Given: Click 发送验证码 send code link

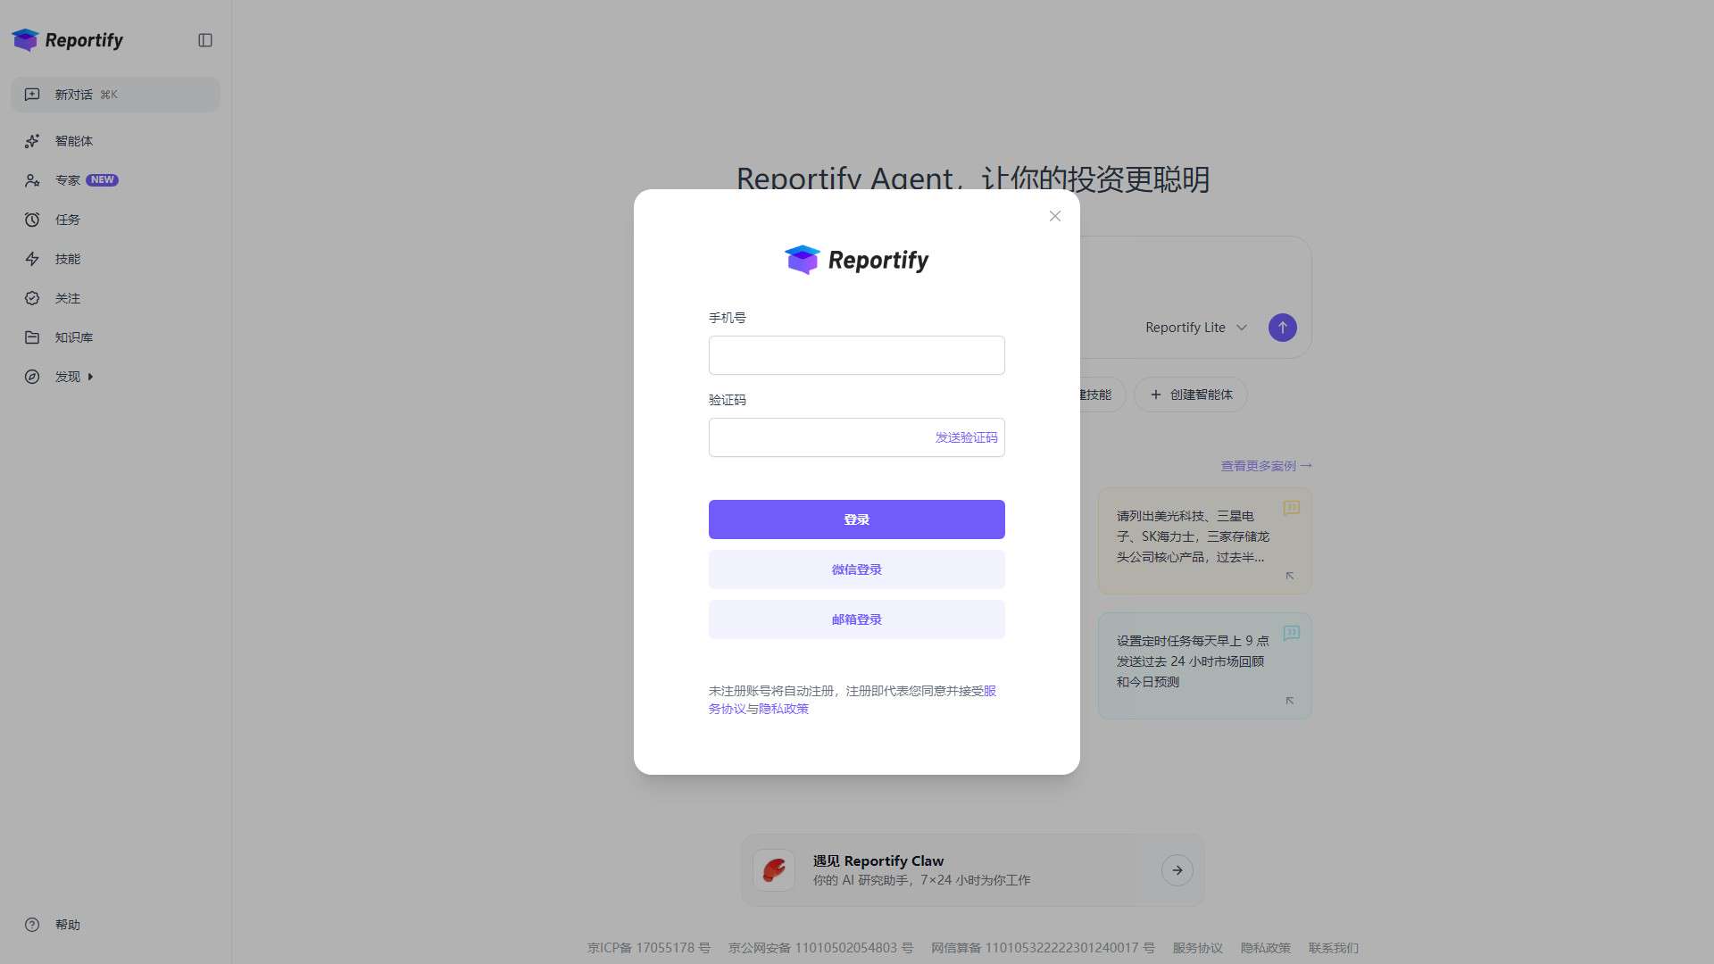Looking at the screenshot, I should pyautogui.click(x=966, y=437).
